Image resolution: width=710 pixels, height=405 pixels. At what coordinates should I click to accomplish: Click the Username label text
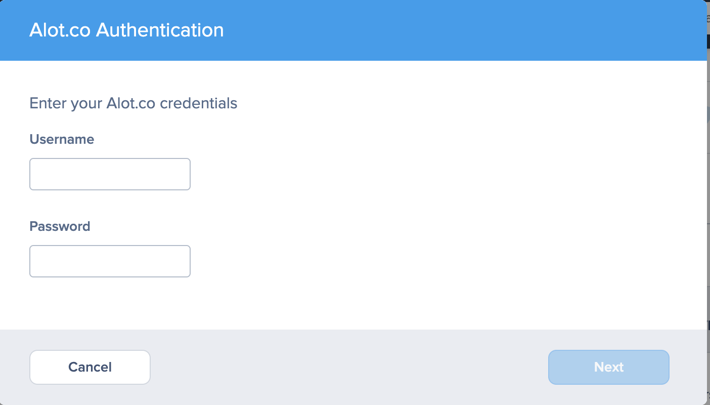click(x=62, y=139)
